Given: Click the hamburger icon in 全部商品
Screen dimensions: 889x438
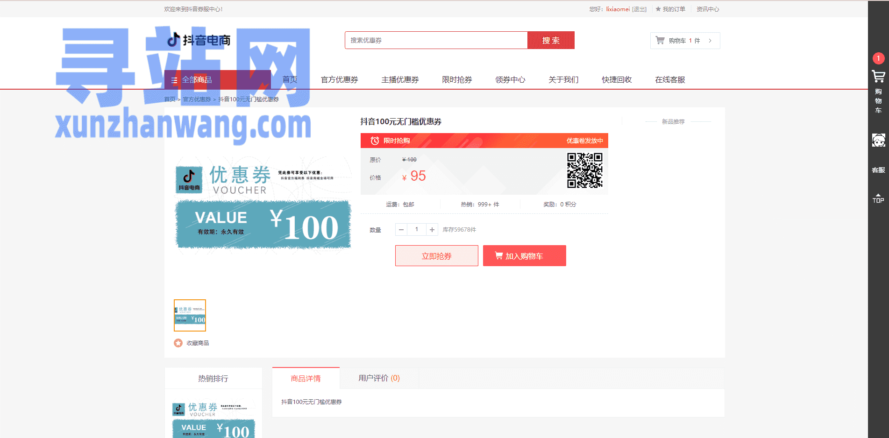Looking at the screenshot, I should click(174, 80).
